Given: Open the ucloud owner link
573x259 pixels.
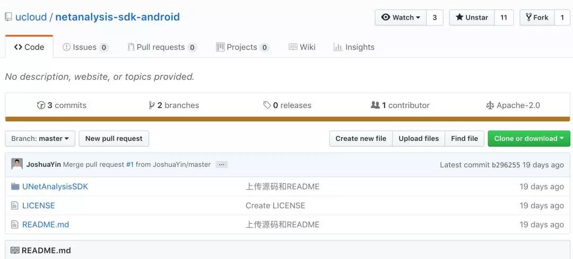Looking at the screenshot, I should pyautogui.click(x=31, y=17).
